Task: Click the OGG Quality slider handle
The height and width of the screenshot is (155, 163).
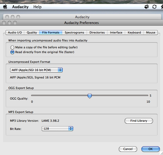Action: point(90,96)
